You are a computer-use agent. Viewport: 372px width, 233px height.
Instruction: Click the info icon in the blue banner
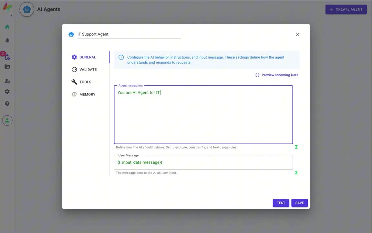121,57
